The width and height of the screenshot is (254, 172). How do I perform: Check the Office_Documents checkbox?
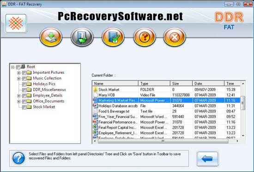pos(24,101)
